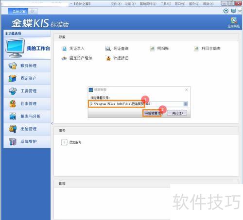Open the 工具 menu
Image resolution: width=243 pixels, height=220 pixels.
[166, 3]
